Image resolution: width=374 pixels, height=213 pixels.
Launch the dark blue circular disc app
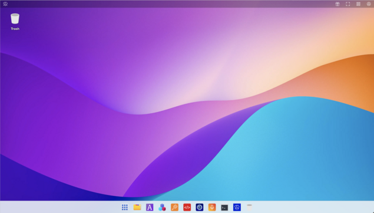click(200, 207)
